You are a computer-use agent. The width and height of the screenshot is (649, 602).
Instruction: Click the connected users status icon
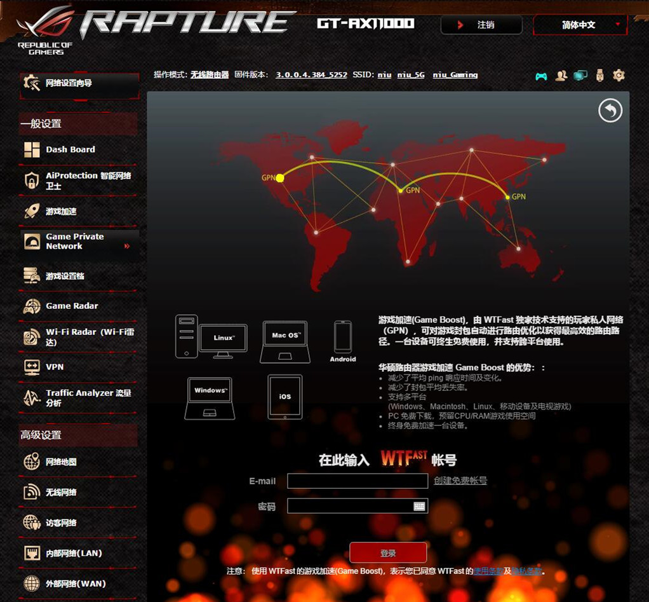561,76
